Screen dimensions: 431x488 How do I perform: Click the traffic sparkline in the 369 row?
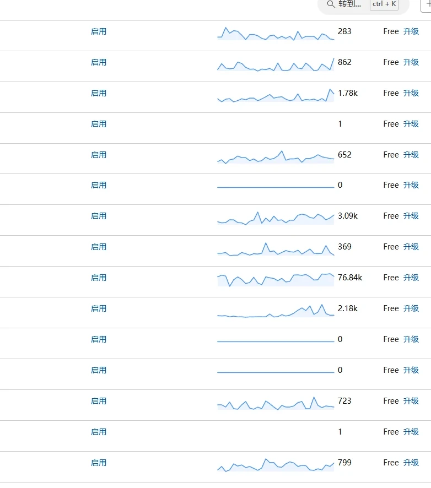coord(276,250)
